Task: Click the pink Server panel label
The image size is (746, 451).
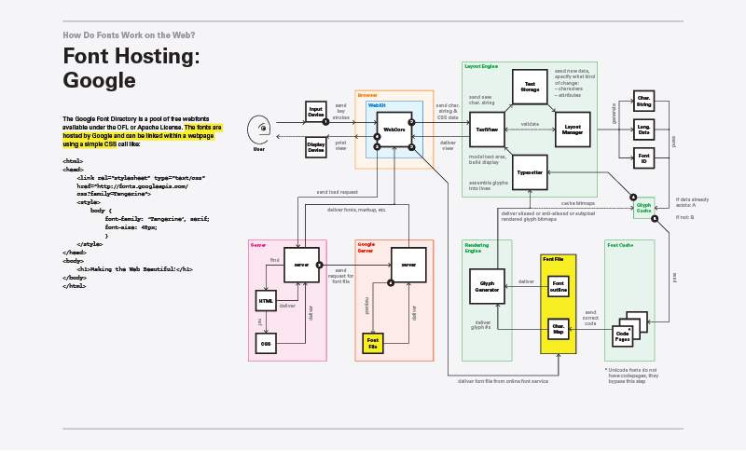Action: [x=258, y=245]
